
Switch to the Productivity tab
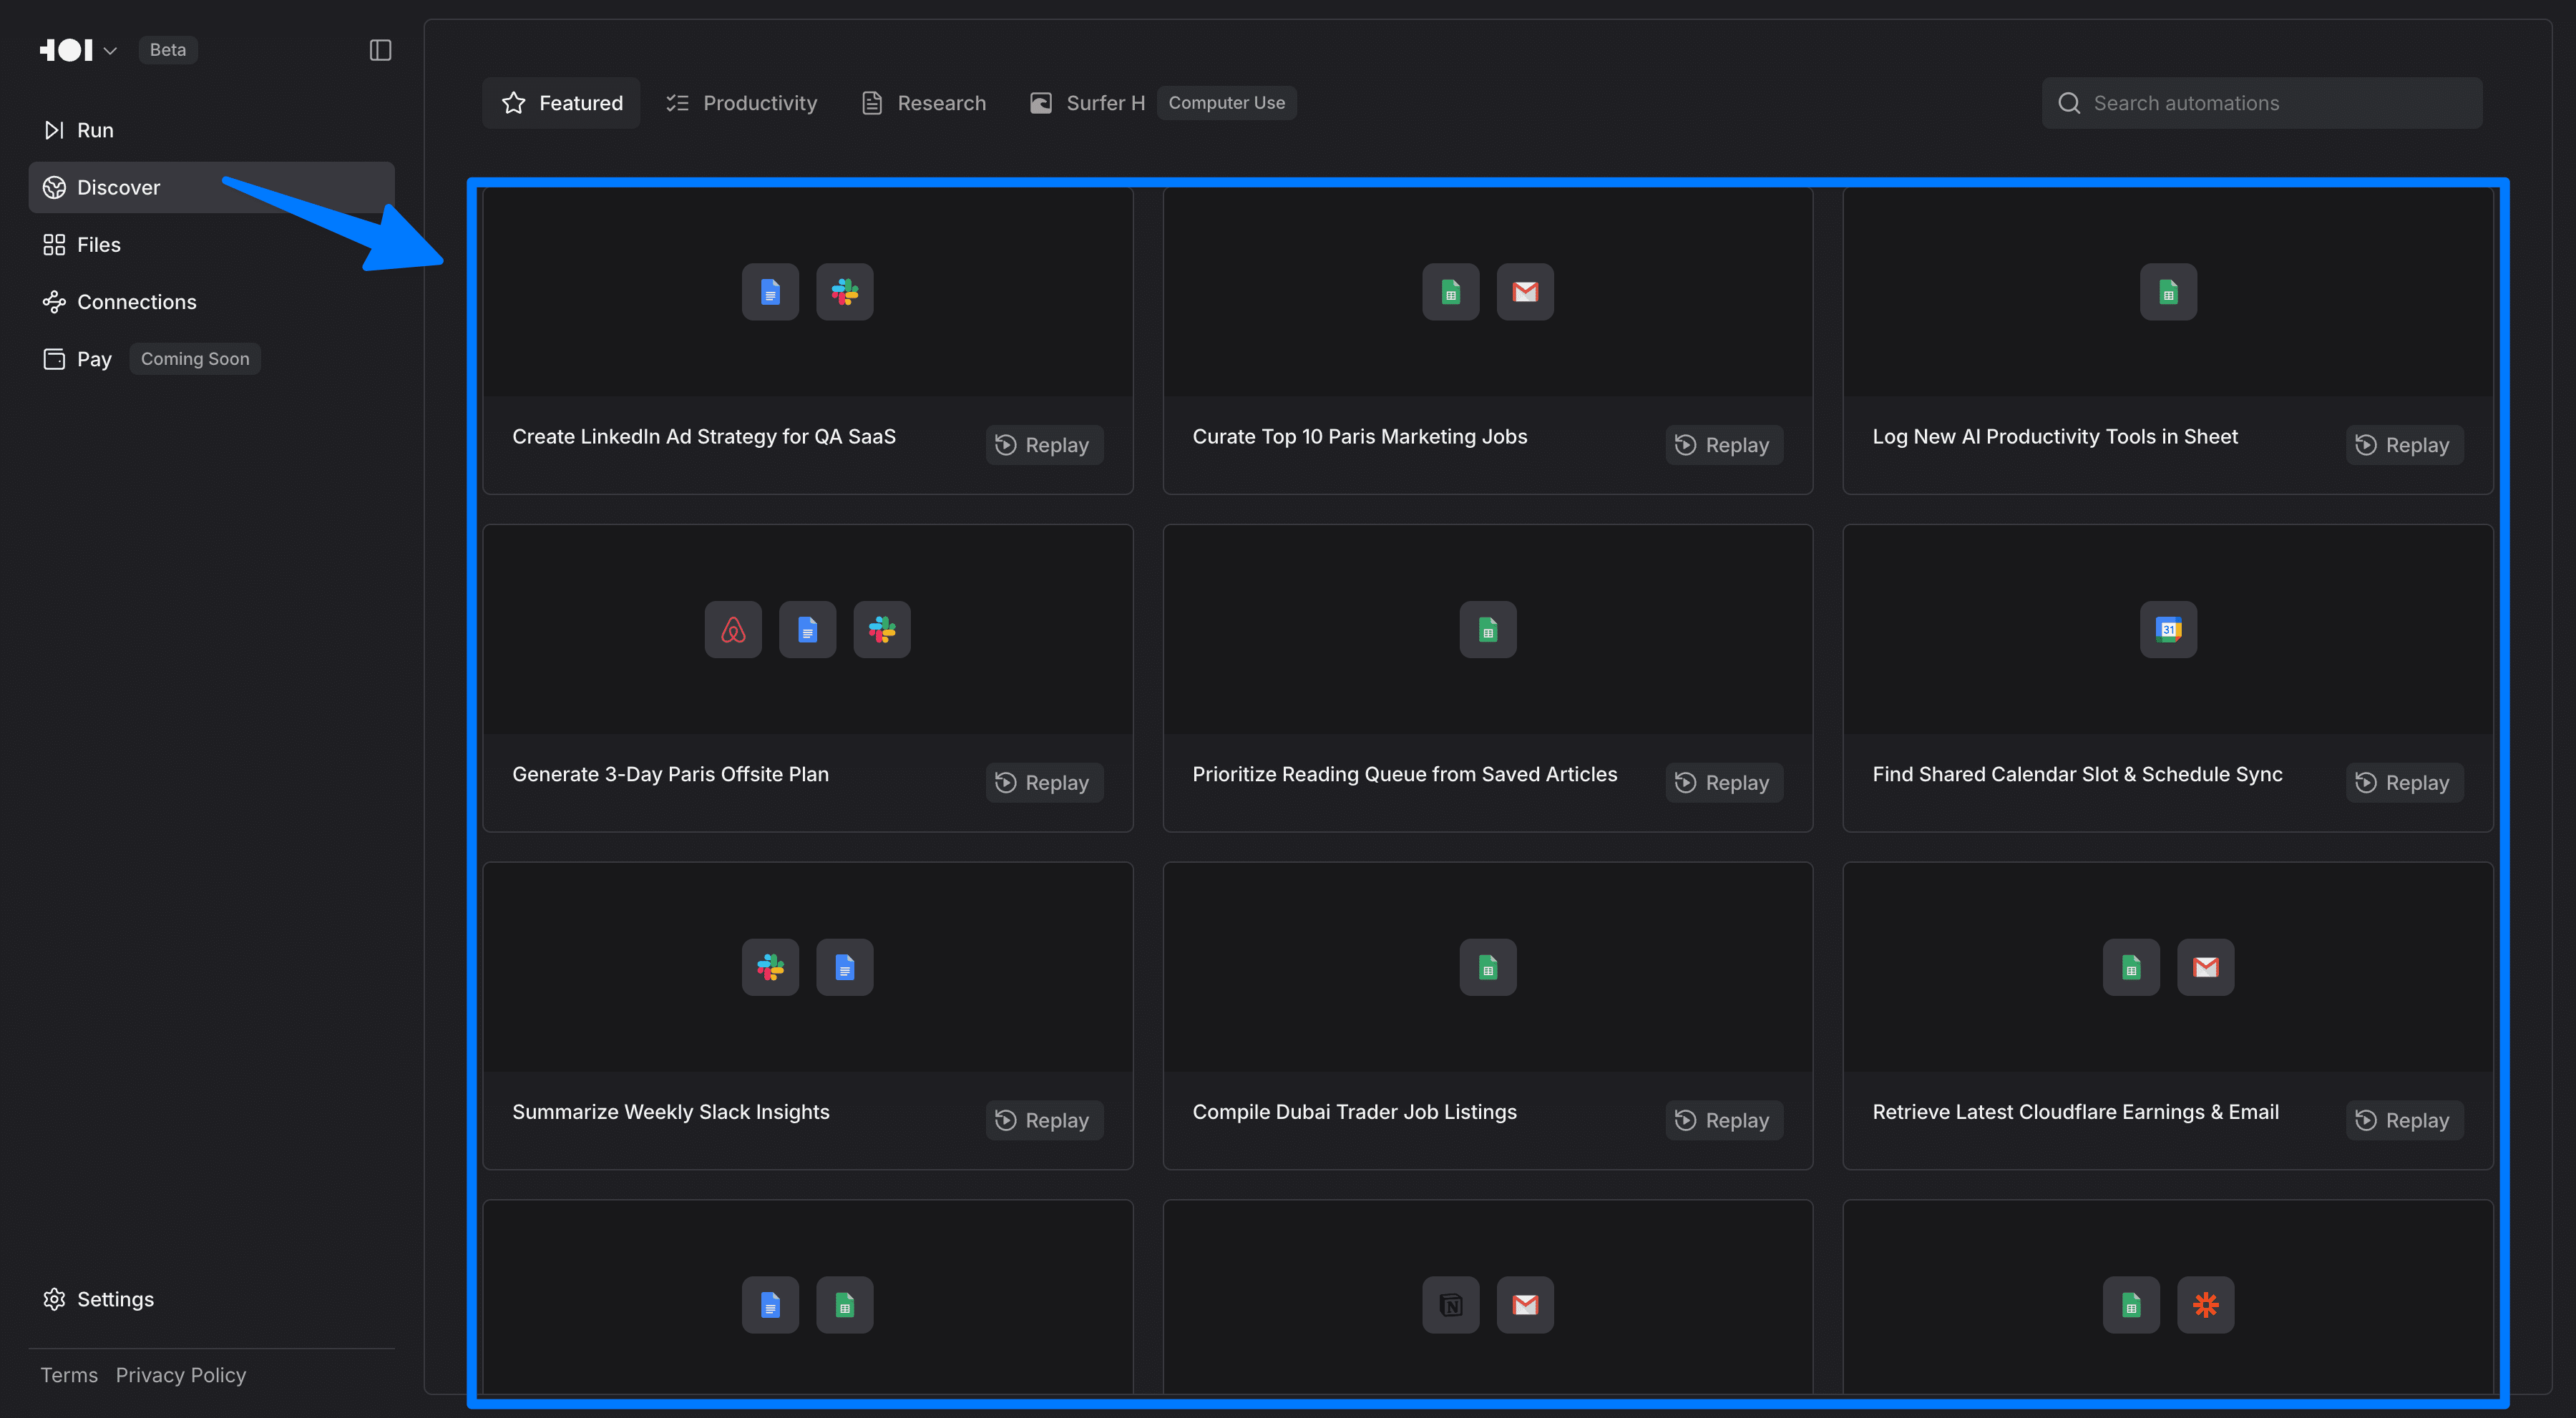point(742,103)
